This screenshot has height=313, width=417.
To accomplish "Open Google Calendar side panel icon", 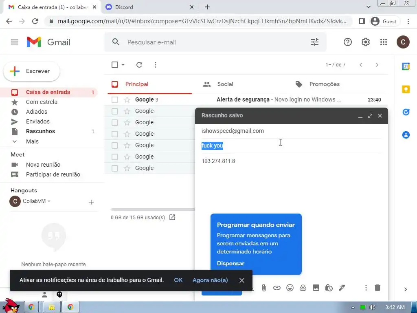I will (406, 66).
